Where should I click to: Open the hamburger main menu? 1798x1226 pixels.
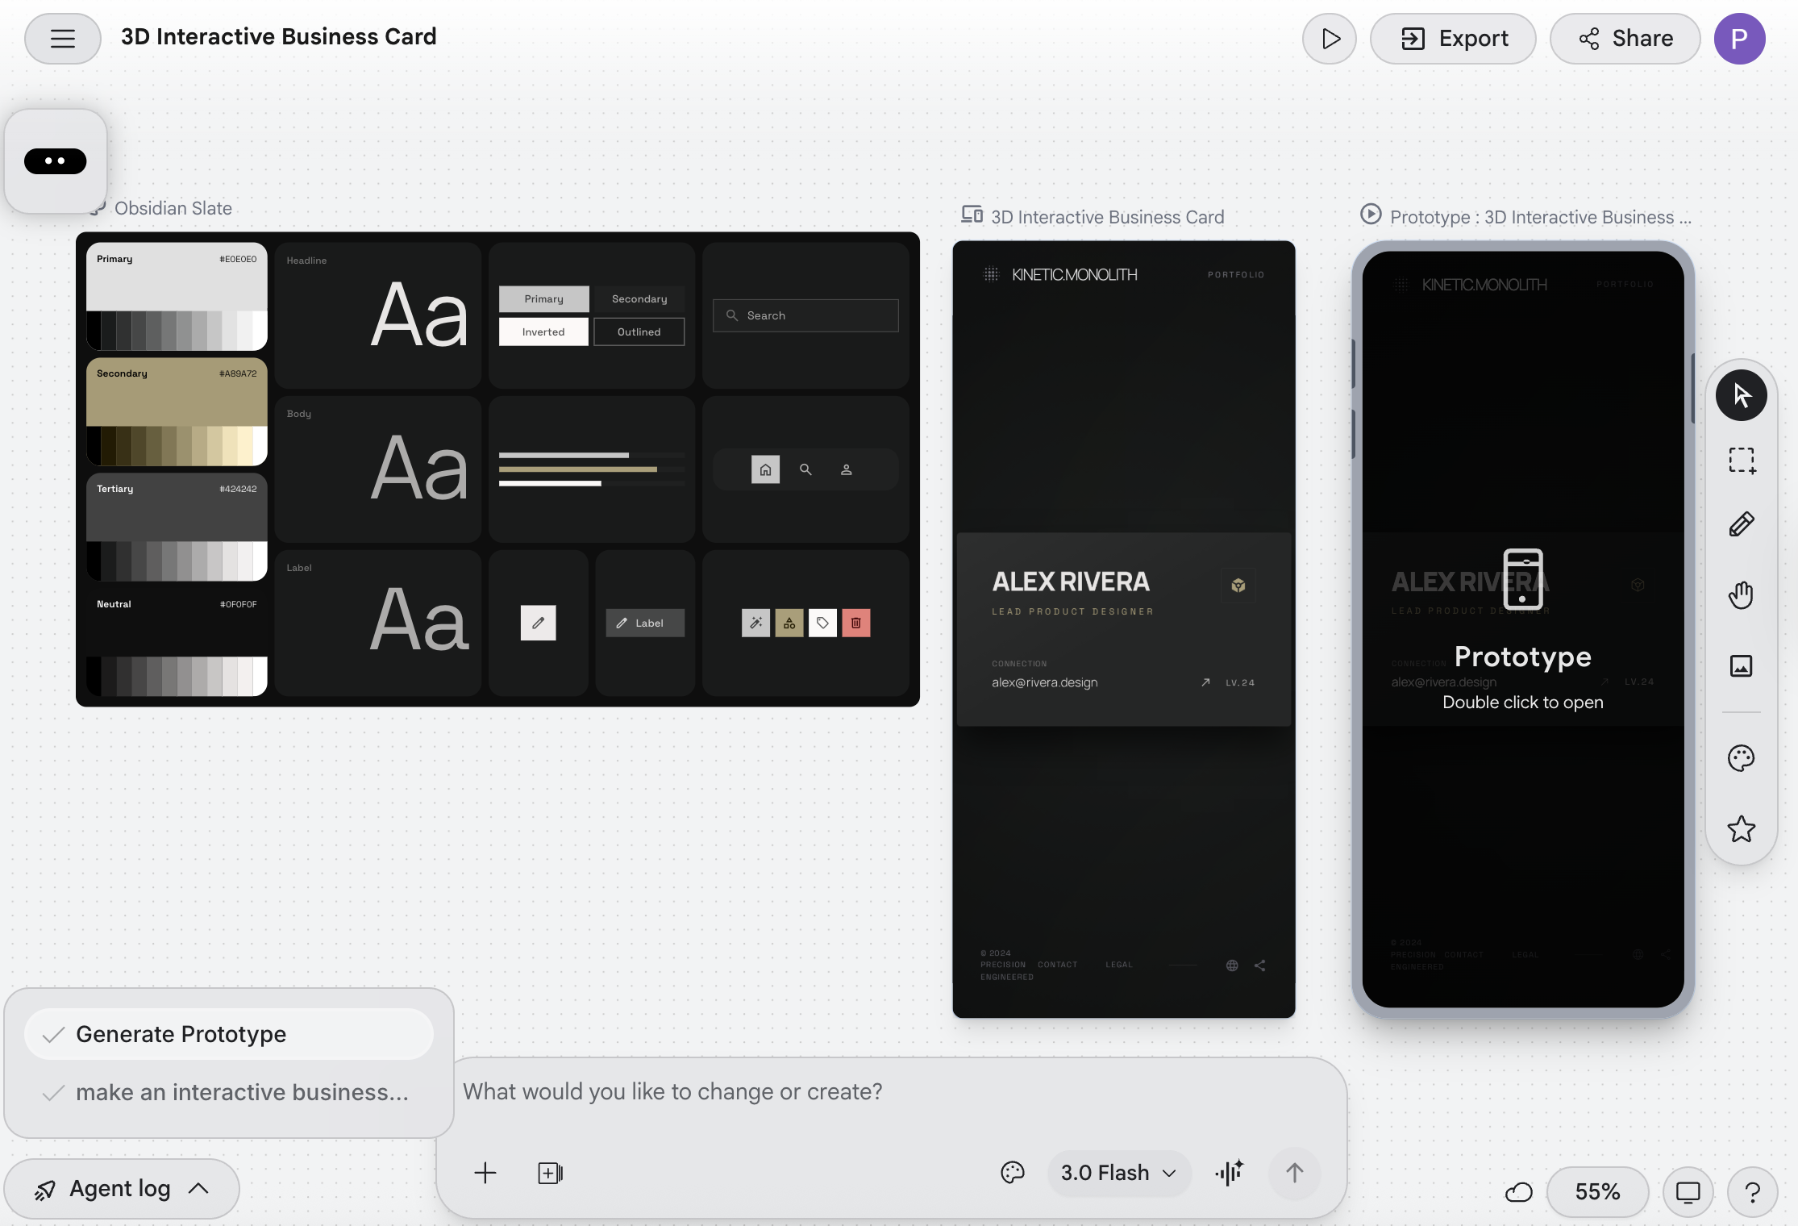click(x=63, y=39)
